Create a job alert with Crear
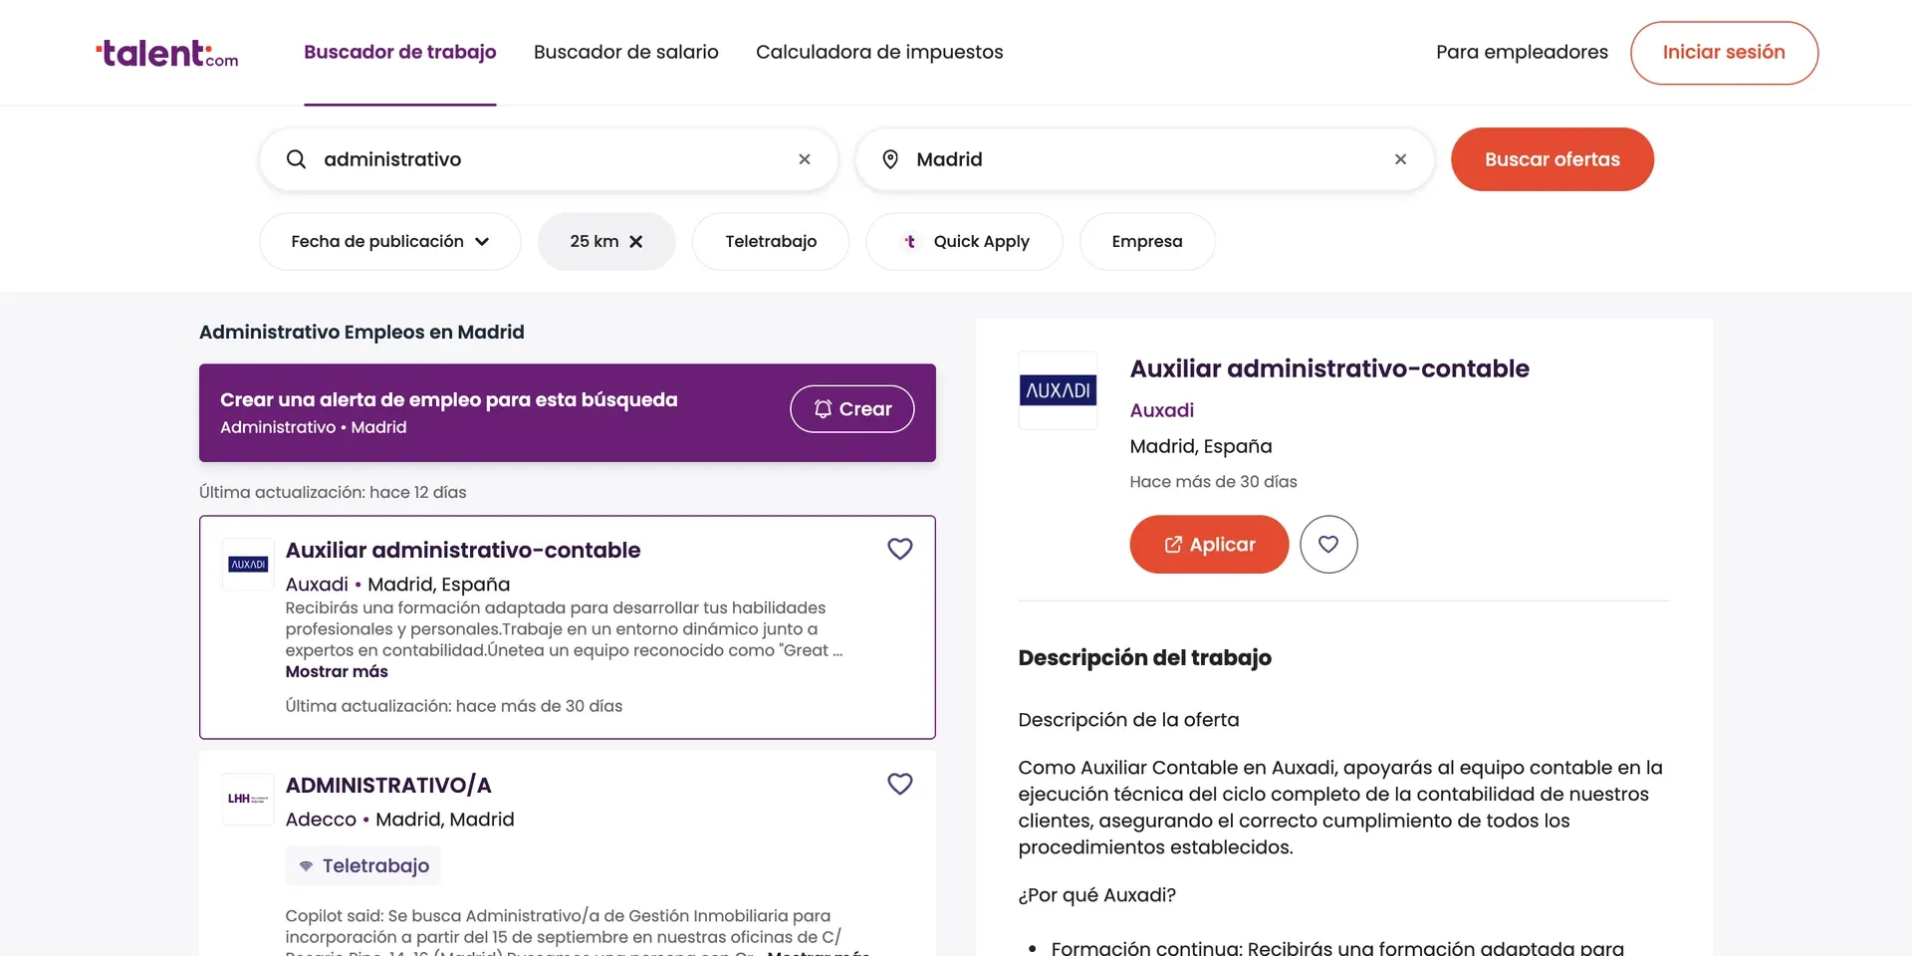1912x956 pixels. (852, 409)
